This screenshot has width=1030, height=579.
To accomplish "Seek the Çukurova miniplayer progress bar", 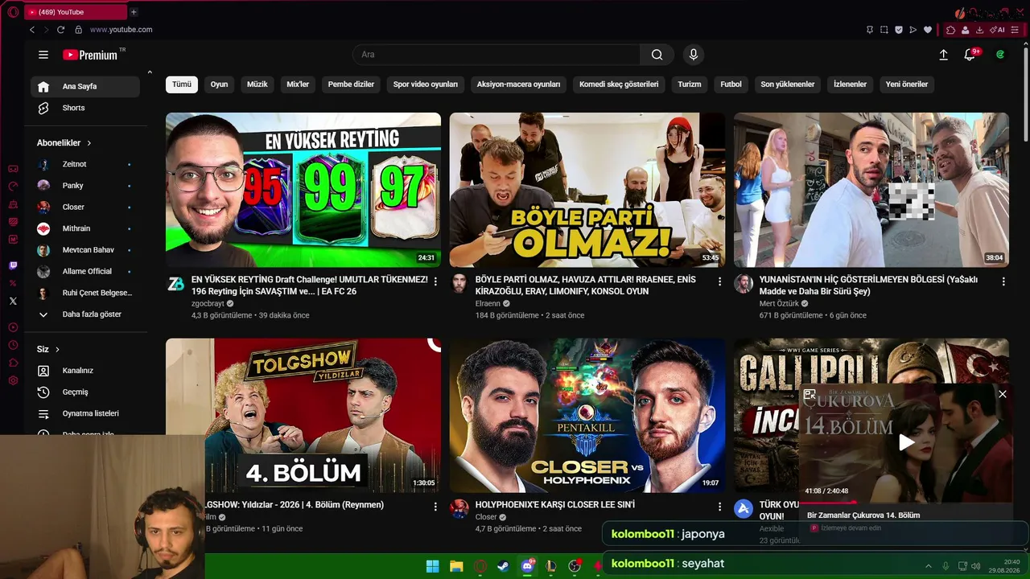I will tap(905, 503).
